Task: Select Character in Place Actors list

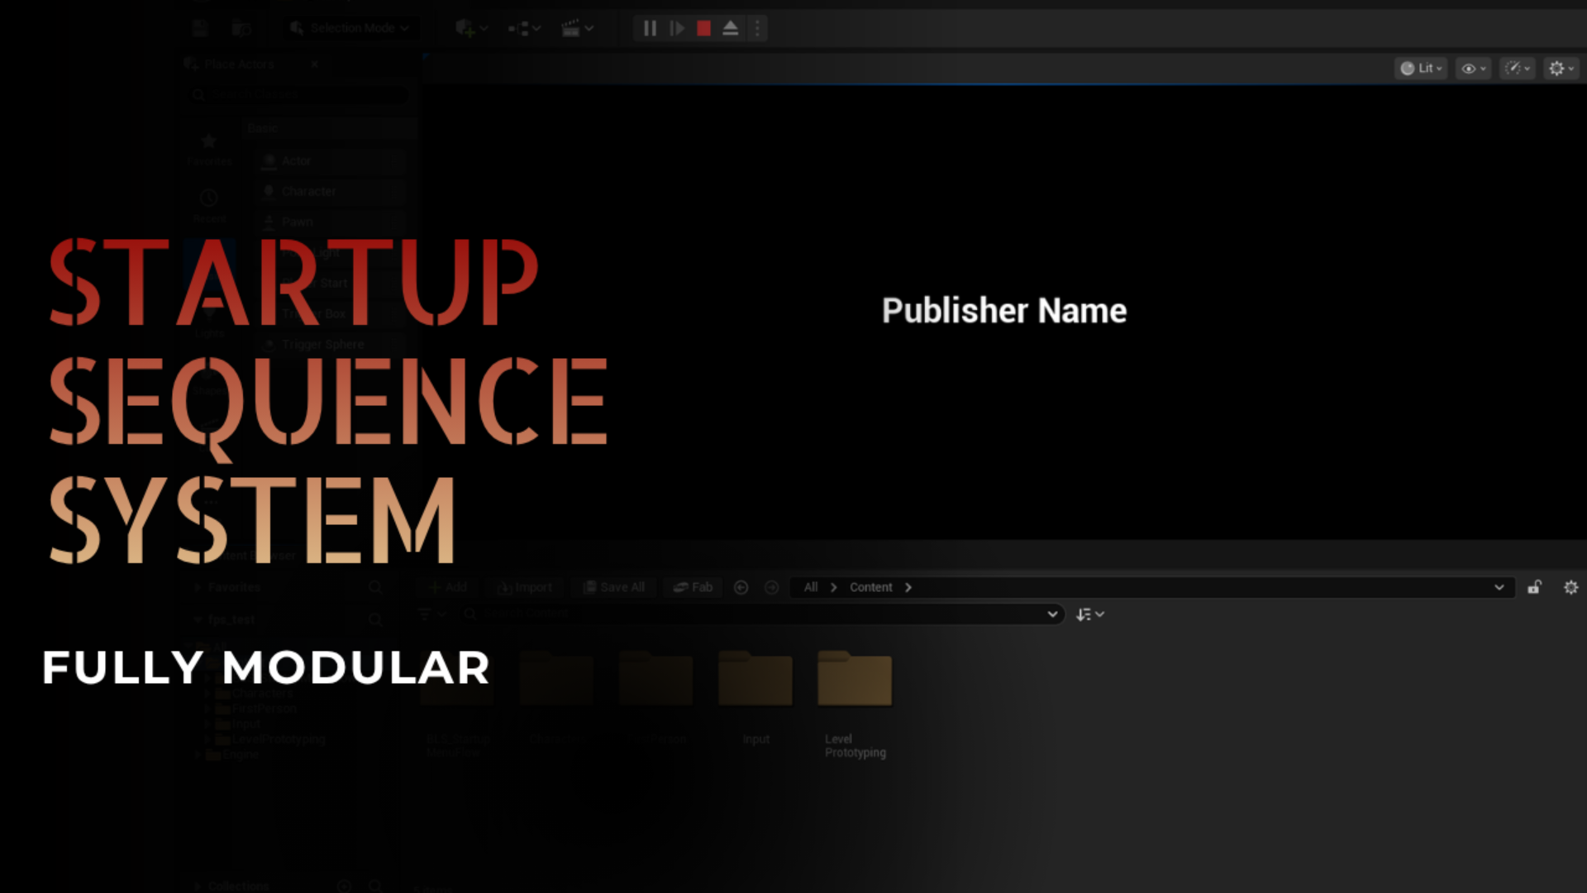Action: (x=331, y=191)
